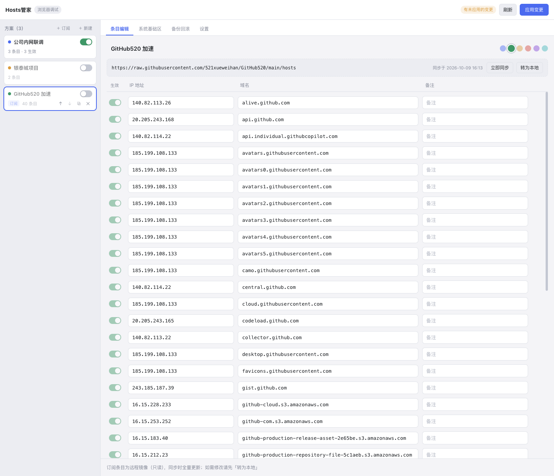Click the 备注 field for api.github.com row
Screen dimensions: 554x476
(475, 119)
